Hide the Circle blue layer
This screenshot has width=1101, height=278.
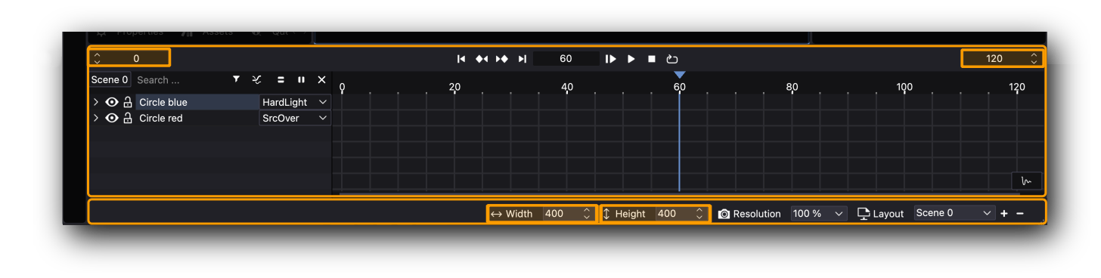pyautogui.click(x=112, y=102)
